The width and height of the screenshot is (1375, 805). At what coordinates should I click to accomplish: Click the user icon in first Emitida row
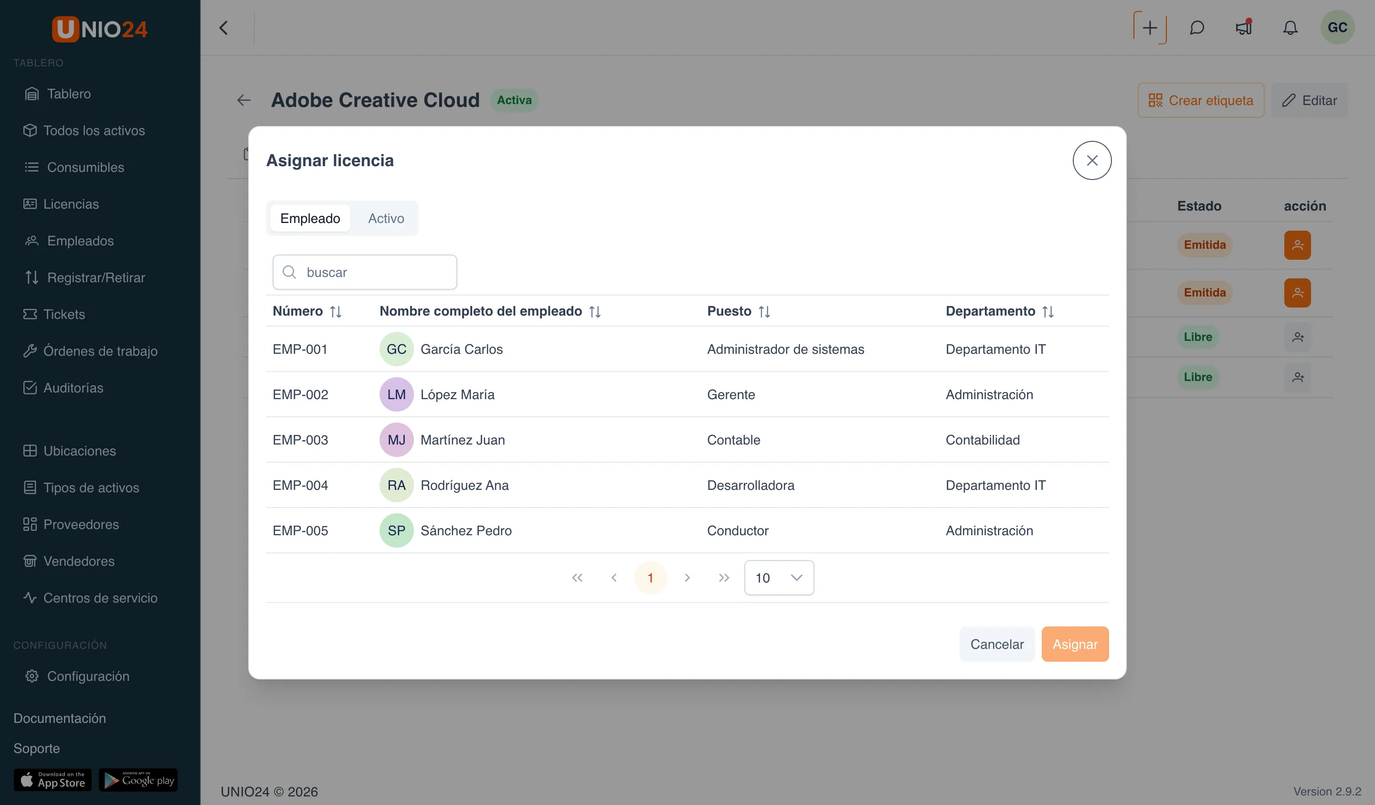click(x=1298, y=245)
